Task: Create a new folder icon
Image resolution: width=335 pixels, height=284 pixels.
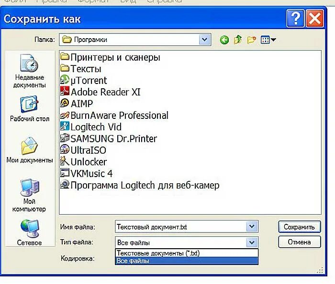Action: (251, 40)
